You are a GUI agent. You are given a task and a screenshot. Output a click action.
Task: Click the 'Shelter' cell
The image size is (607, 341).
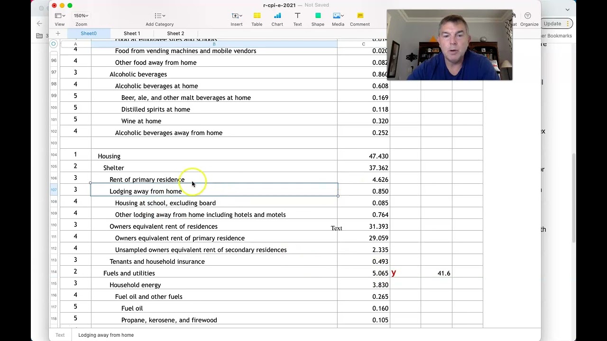click(214, 168)
